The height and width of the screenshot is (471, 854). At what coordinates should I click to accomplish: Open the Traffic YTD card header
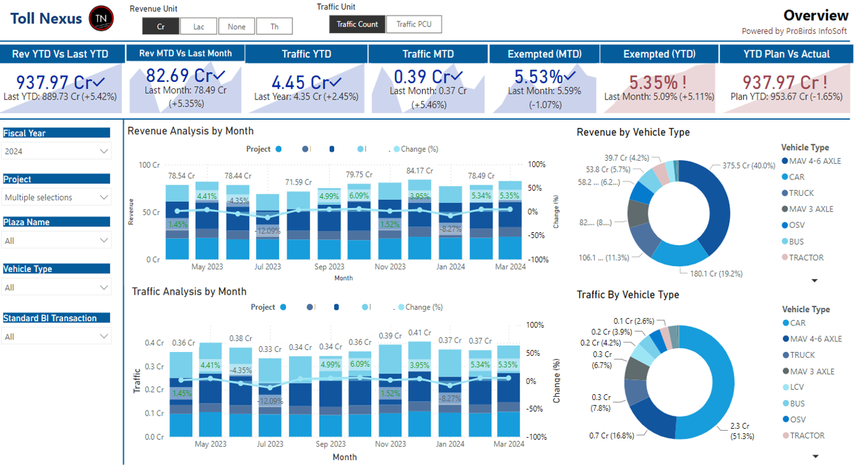click(306, 54)
